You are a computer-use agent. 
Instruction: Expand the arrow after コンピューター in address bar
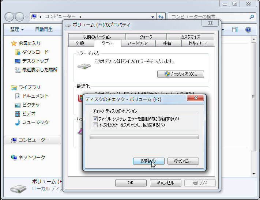click(80, 17)
